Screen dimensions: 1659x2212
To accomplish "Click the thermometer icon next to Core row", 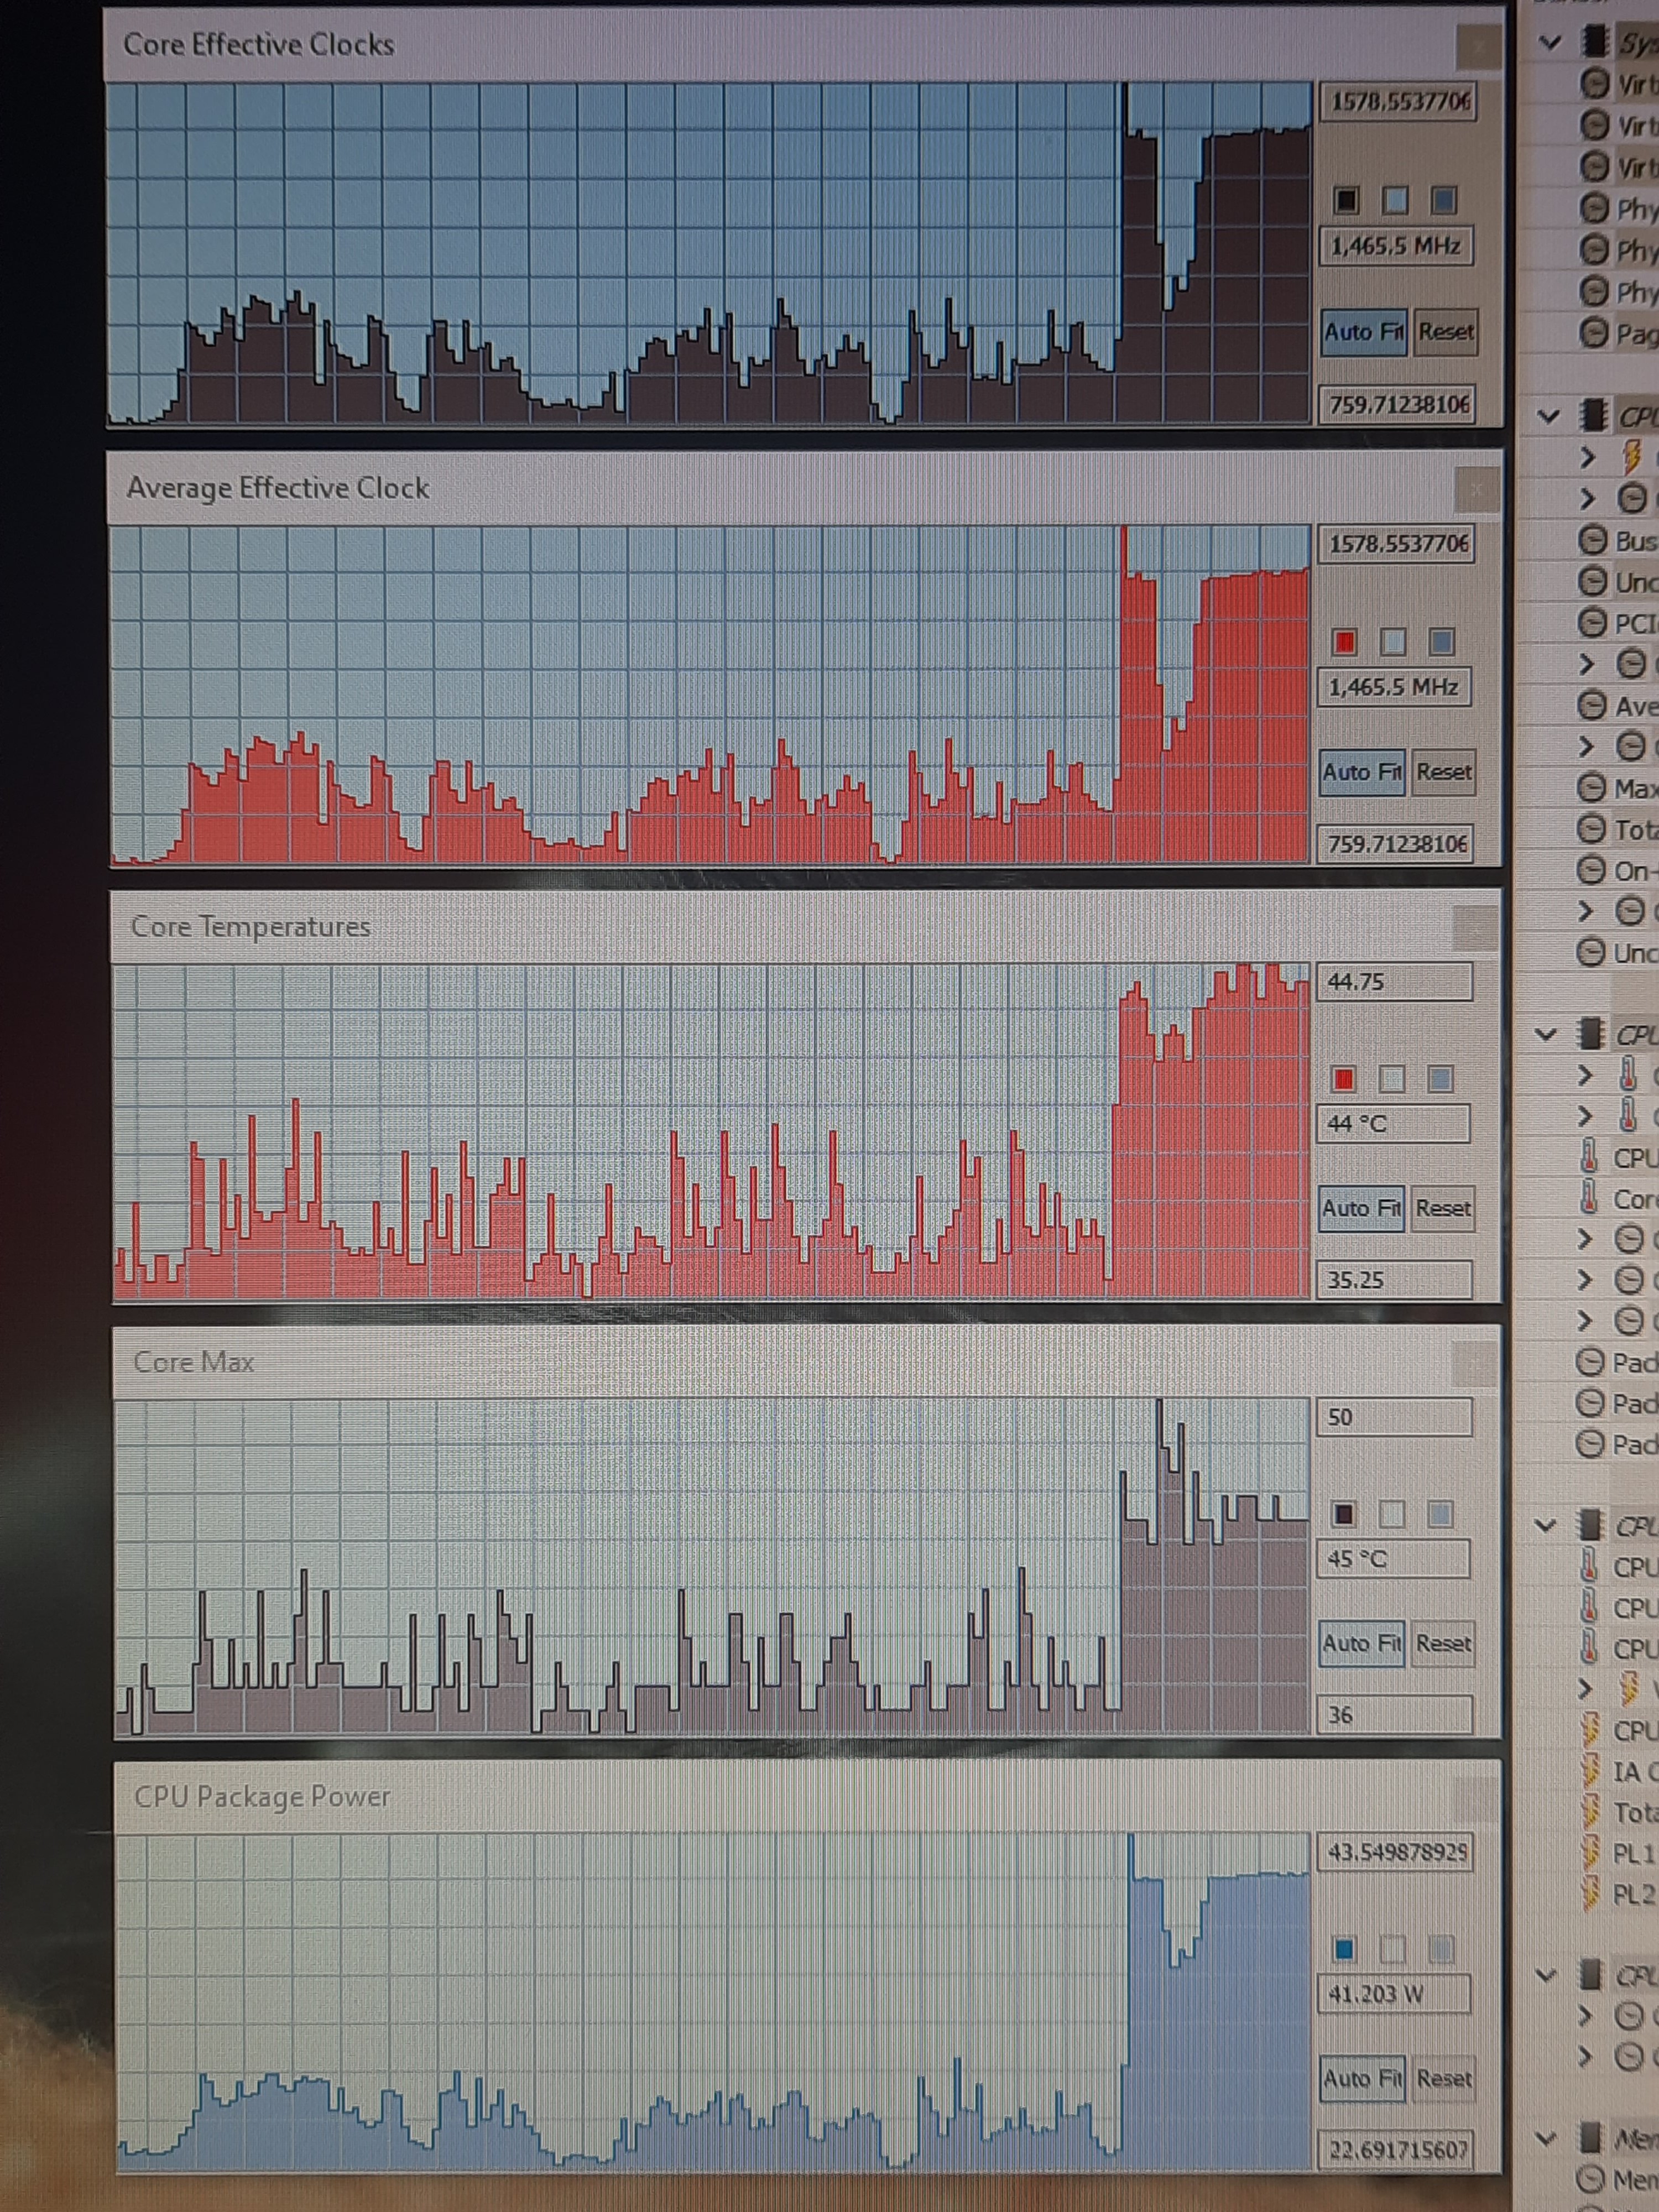I will click(1589, 1198).
